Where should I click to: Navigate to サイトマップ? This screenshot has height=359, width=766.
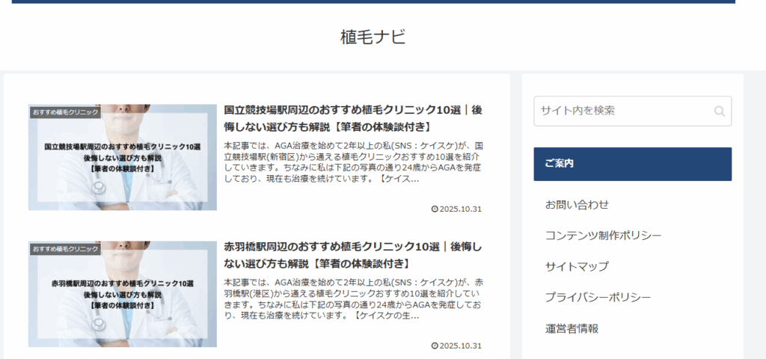tap(577, 266)
